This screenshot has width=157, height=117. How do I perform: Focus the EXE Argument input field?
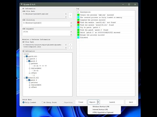[x=46, y=33]
